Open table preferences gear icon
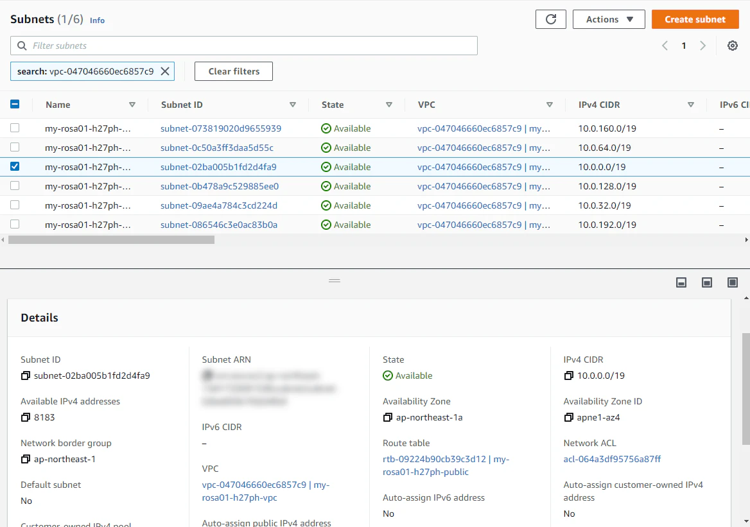 732,46
